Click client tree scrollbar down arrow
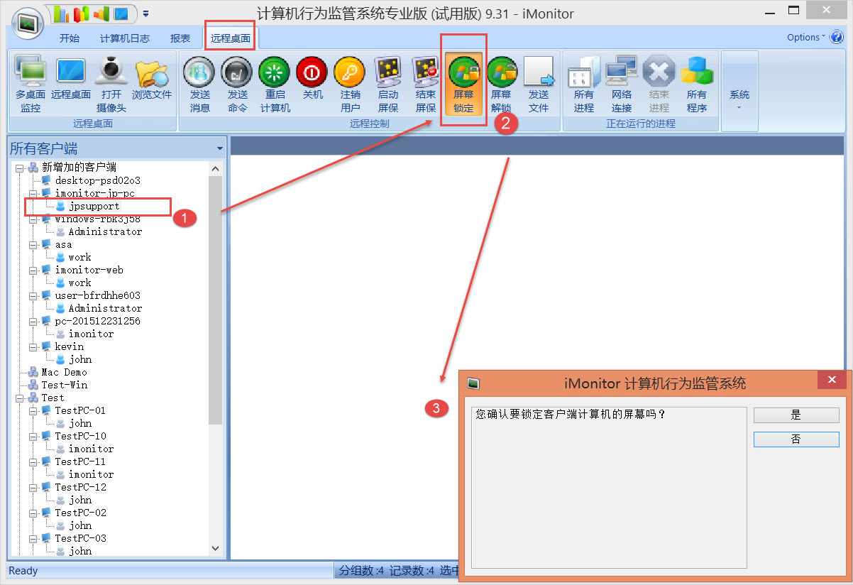This screenshot has height=585, width=853. click(216, 548)
